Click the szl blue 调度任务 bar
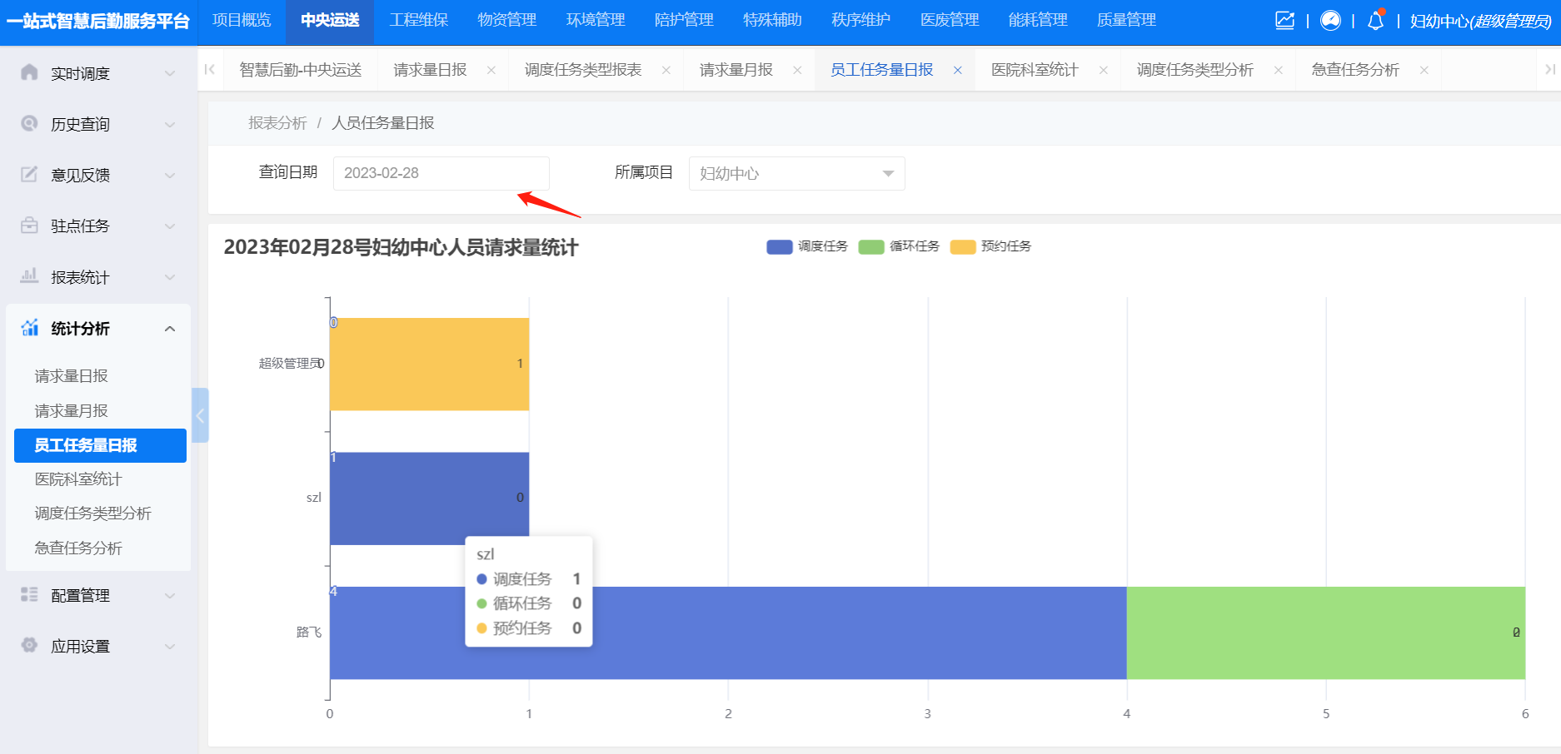 click(429, 498)
